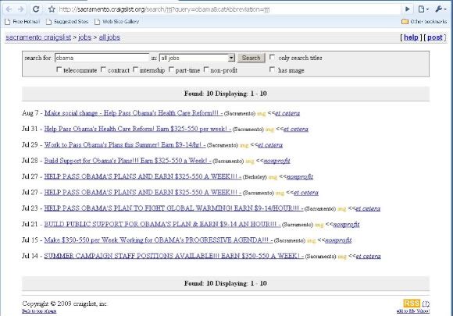Bookmark this page with the star icon
Image resolution: width=453 pixels, height=316 pixels.
point(52,9)
